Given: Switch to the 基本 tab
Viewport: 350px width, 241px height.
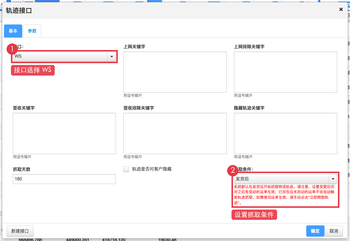Looking at the screenshot, I should tap(13, 31).
